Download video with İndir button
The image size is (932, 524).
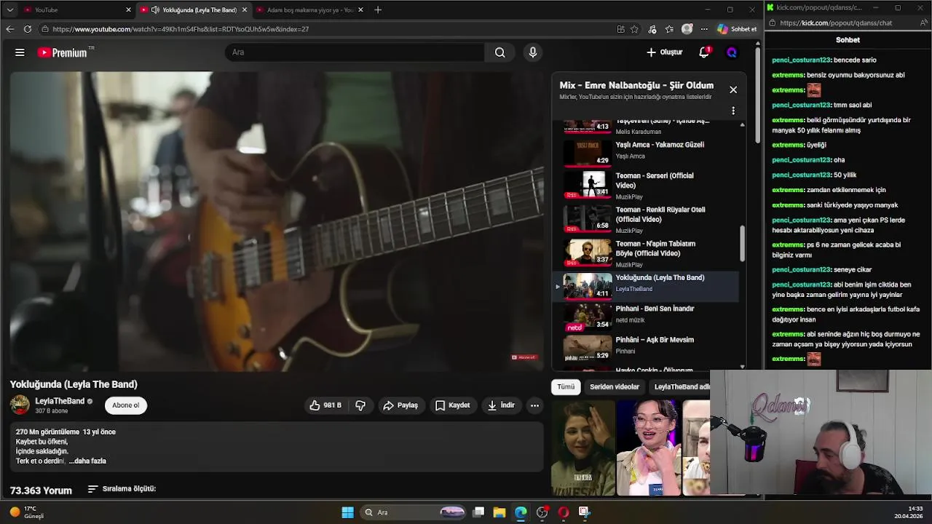click(x=501, y=405)
